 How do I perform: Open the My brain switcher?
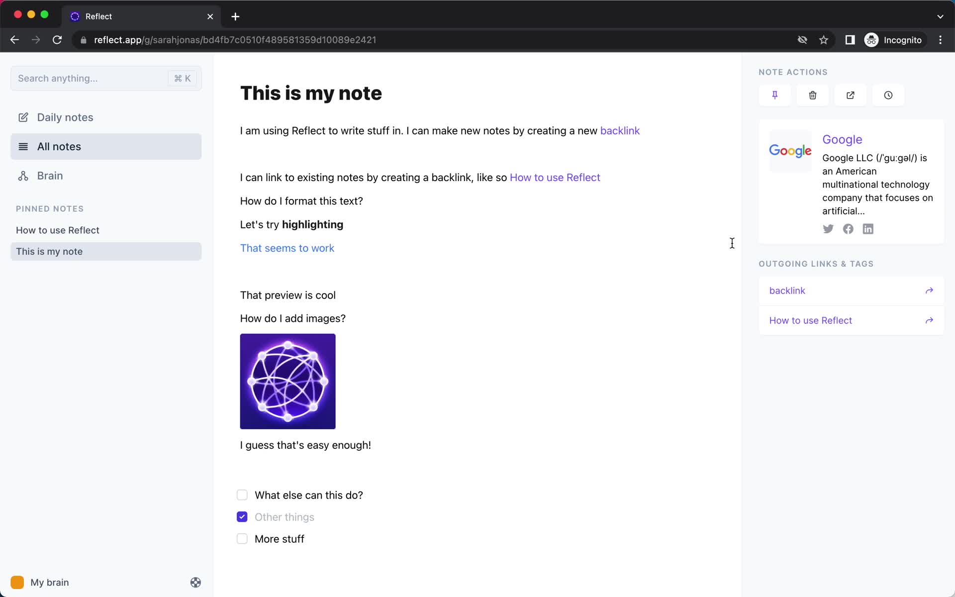[x=40, y=582]
